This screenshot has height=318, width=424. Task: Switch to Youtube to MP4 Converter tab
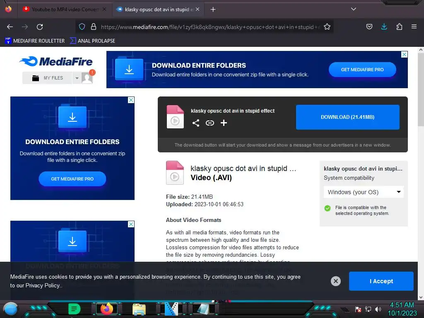click(x=65, y=9)
